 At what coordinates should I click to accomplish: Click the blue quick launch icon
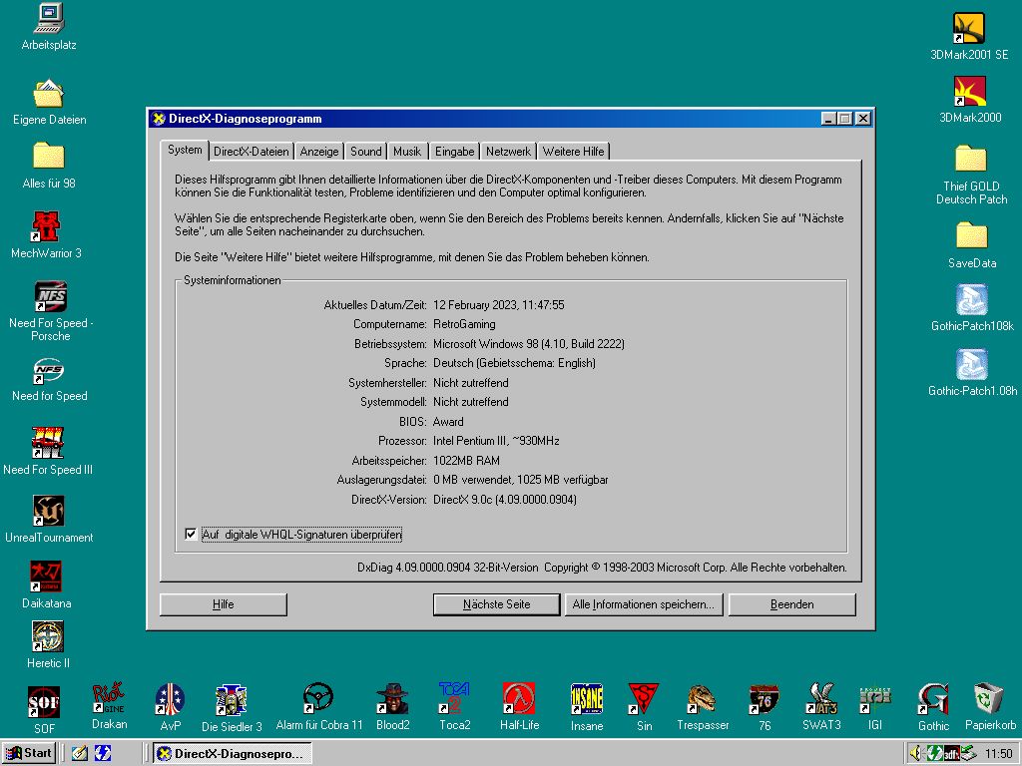coord(103,754)
